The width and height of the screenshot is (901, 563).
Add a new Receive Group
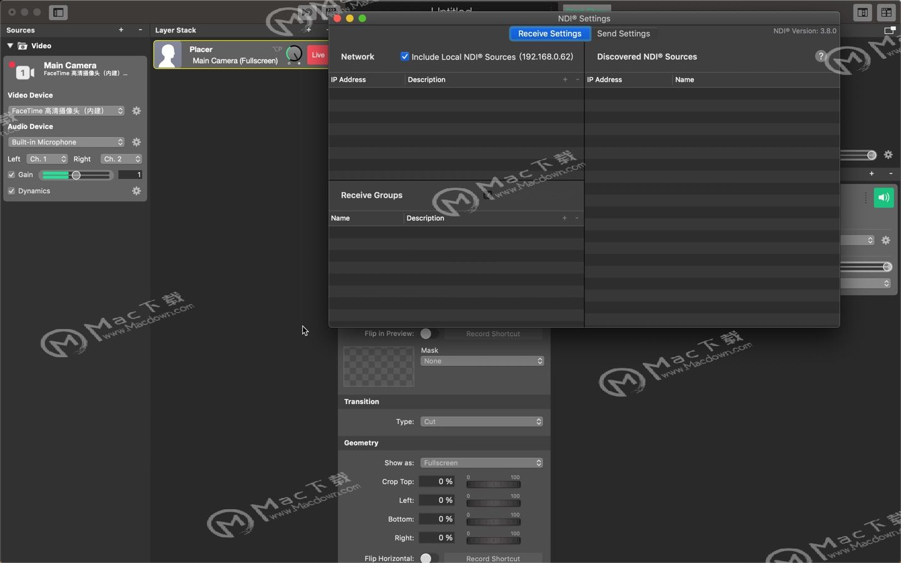click(564, 218)
